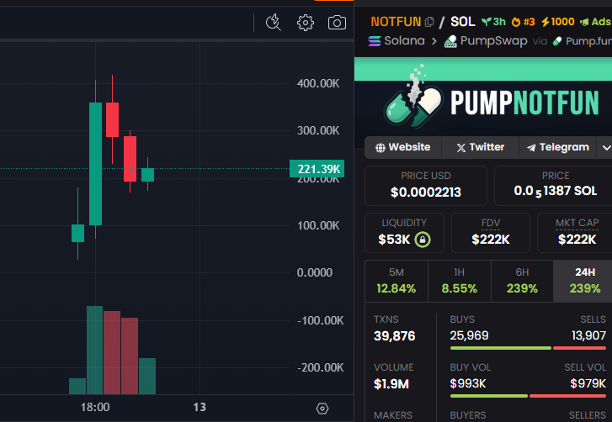Click the PUMPNOTFUN banner image
The height and width of the screenshot is (422, 612).
coord(483,103)
